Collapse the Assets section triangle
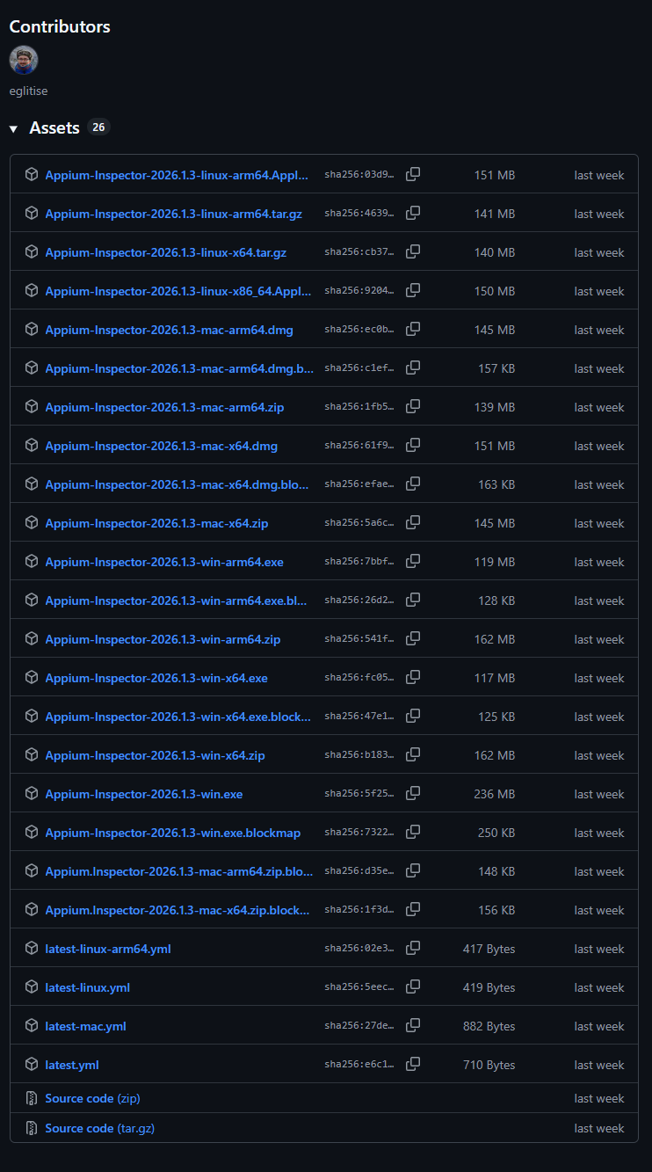The image size is (652, 1172). [13, 128]
